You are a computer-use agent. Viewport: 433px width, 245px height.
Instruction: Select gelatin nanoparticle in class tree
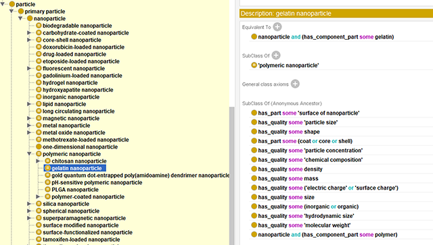click(x=76, y=168)
